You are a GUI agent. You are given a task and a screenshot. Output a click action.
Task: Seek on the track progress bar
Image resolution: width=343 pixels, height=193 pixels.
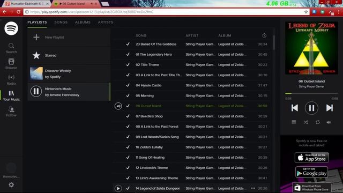[x=311, y=93]
